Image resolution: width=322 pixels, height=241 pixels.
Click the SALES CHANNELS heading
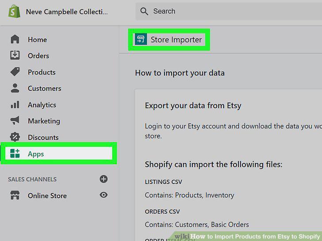[x=32, y=179]
